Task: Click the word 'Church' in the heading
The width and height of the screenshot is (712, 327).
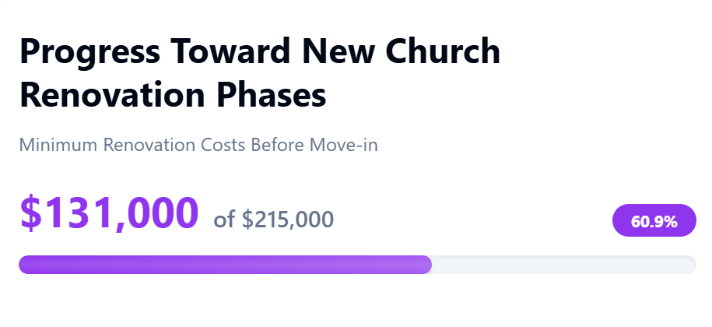Action: pos(443,51)
